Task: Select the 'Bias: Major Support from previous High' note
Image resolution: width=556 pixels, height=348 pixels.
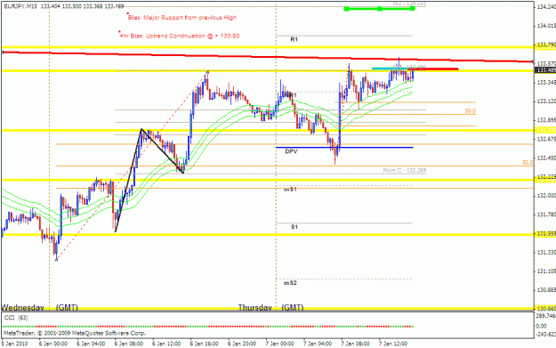Action: pos(182,18)
